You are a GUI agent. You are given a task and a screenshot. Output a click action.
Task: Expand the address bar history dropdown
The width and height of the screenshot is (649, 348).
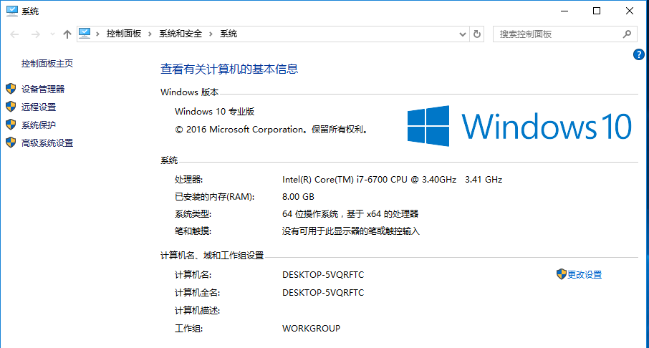pos(463,34)
